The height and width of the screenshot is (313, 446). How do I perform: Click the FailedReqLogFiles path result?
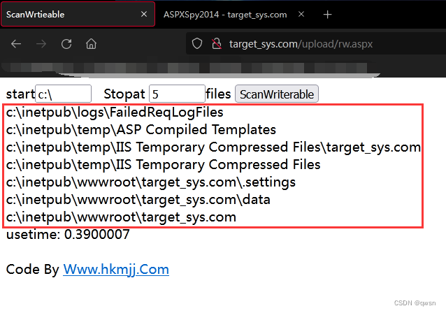(115, 112)
